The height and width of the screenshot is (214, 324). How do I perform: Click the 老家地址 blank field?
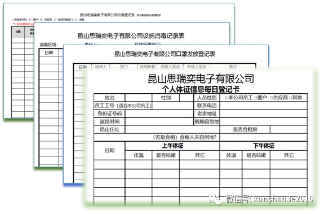pyautogui.click(x=264, y=113)
